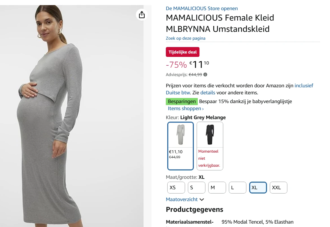Open de MAMALICIOUS Store

tap(201, 8)
